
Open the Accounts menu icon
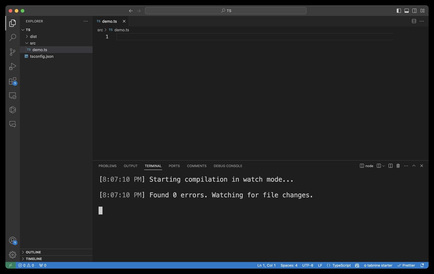[12, 240]
